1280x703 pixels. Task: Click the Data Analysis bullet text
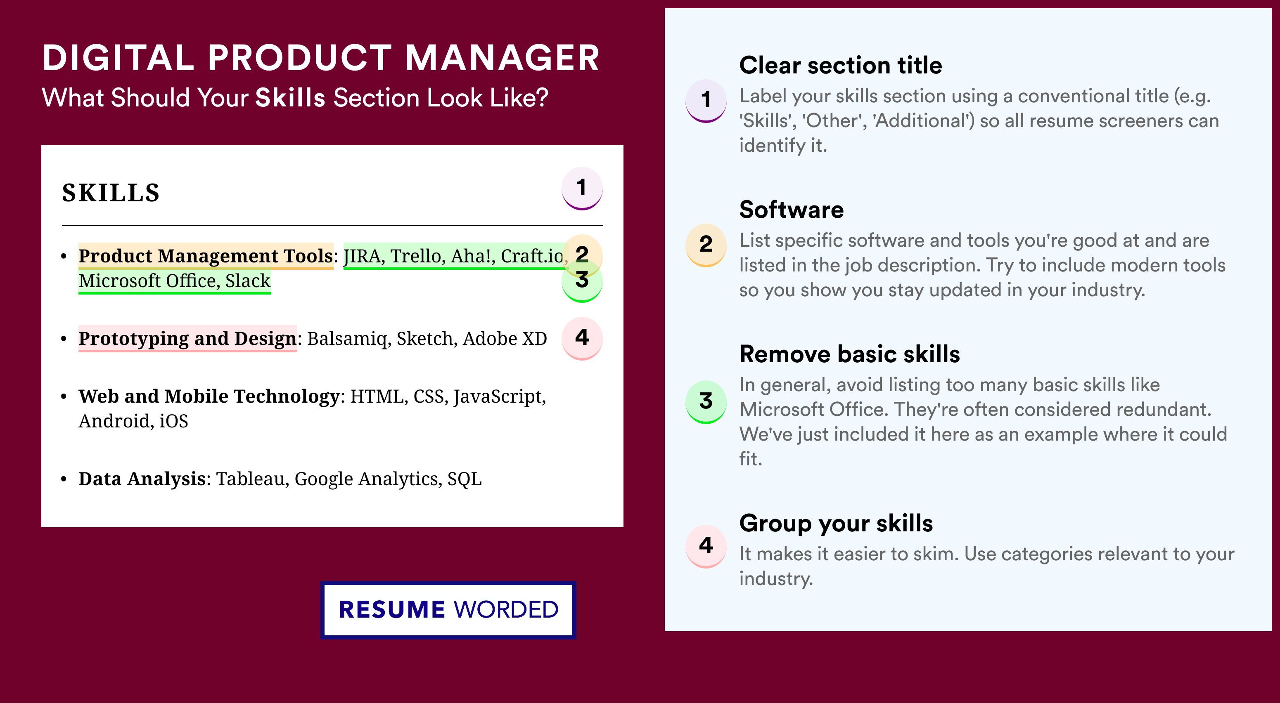coord(280,479)
